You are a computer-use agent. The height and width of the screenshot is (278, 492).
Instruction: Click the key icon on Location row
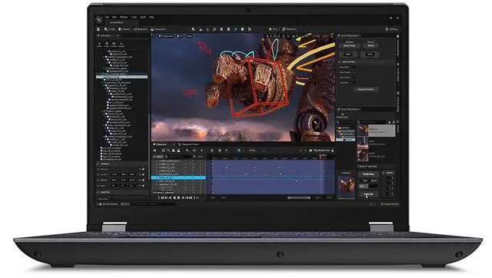pyautogui.click(x=143, y=174)
